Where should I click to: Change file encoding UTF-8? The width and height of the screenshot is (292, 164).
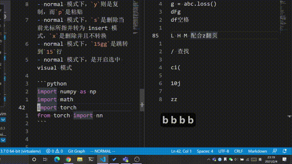pos(224,151)
